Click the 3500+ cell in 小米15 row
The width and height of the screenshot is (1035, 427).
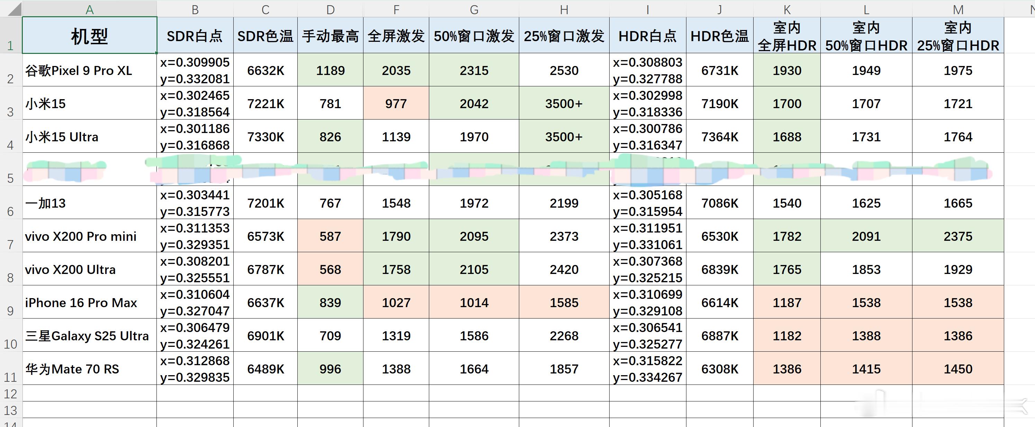click(x=564, y=103)
